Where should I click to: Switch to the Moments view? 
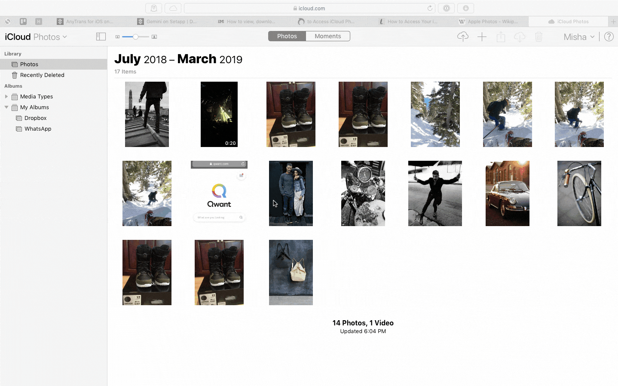(328, 36)
